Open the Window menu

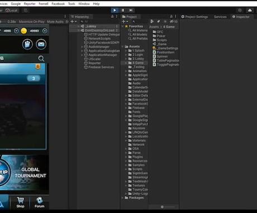84,4
